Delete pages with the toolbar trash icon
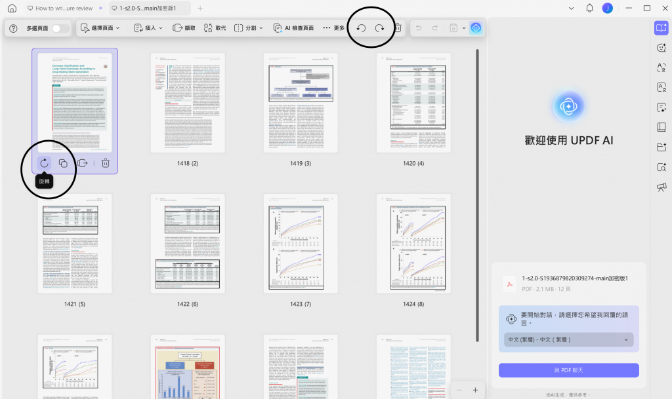The width and height of the screenshot is (672, 399). [398, 28]
